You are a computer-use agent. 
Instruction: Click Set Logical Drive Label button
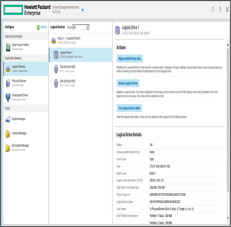129,108
